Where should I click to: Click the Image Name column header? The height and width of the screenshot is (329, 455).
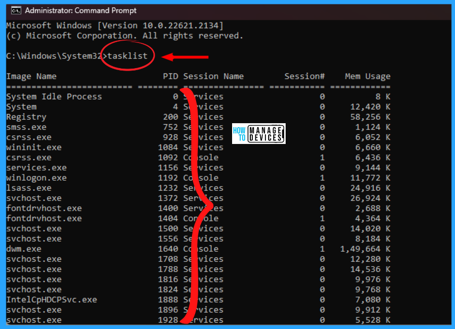31,76
